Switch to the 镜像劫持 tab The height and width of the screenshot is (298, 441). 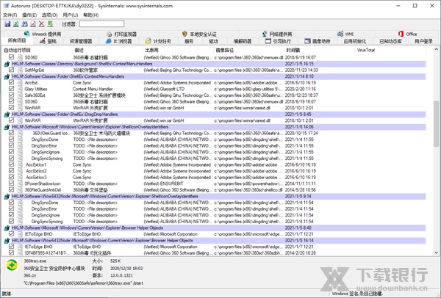click(318, 41)
